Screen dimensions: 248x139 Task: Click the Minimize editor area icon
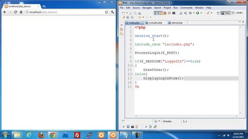pyautogui.click(x=240, y=22)
